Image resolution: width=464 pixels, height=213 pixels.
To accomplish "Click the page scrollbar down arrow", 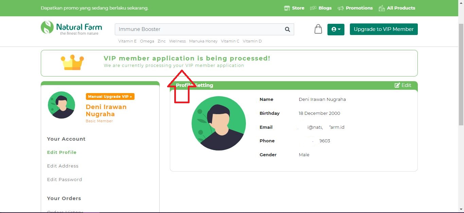I will tap(461, 209).
